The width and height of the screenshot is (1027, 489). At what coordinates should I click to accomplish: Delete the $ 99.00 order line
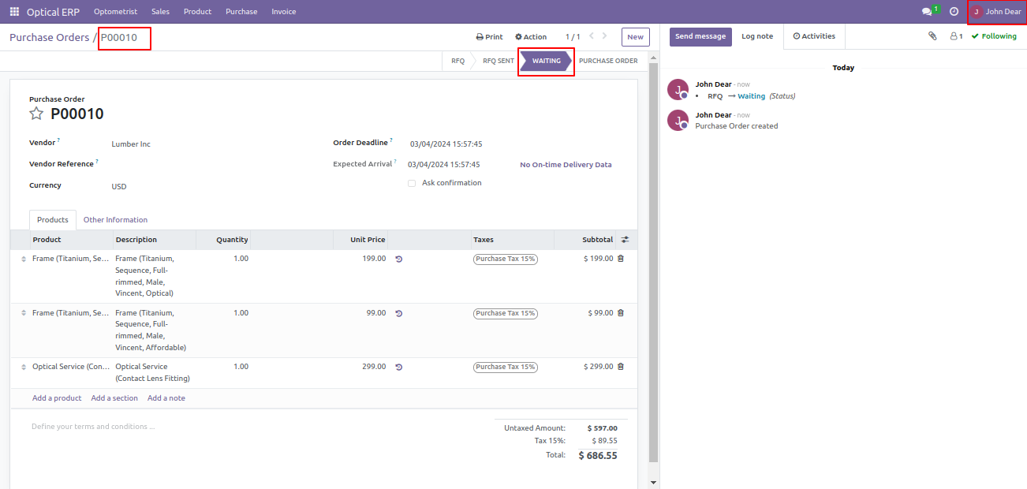pos(621,313)
